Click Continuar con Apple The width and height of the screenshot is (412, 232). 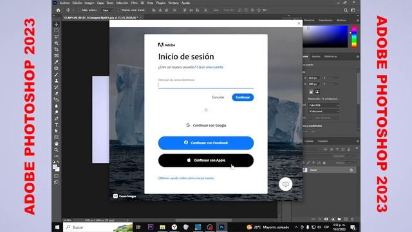(x=206, y=160)
